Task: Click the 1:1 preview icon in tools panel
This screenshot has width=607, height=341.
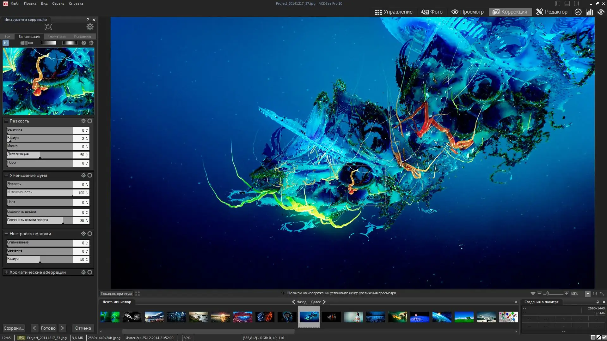Action: (6, 43)
